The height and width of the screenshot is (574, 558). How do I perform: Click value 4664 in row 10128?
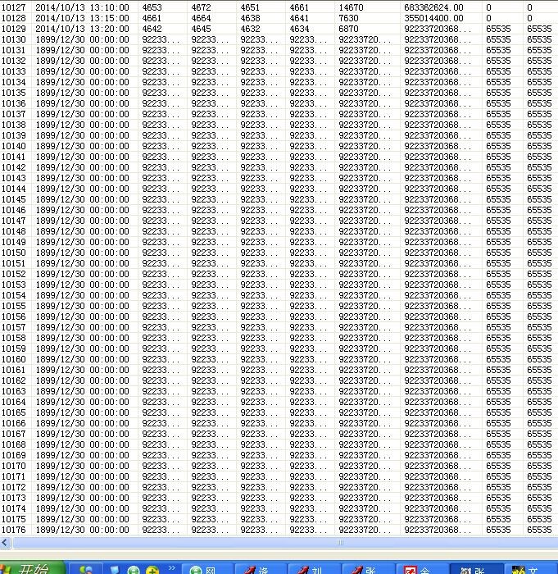point(201,18)
